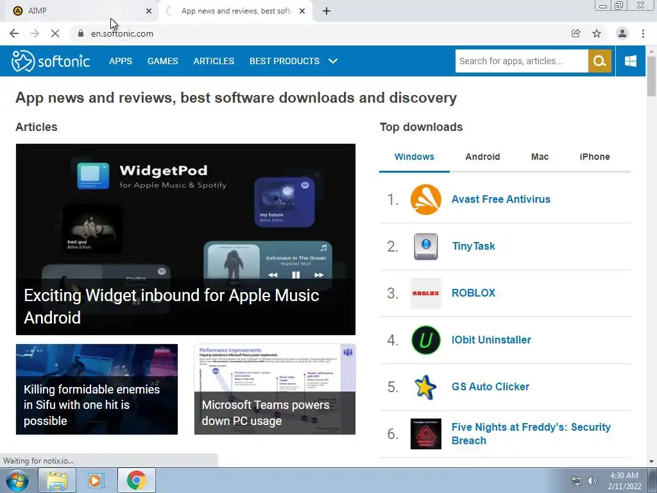Open the Windows platform icon in header
The height and width of the screenshot is (493, 657).
coord(631,61)
